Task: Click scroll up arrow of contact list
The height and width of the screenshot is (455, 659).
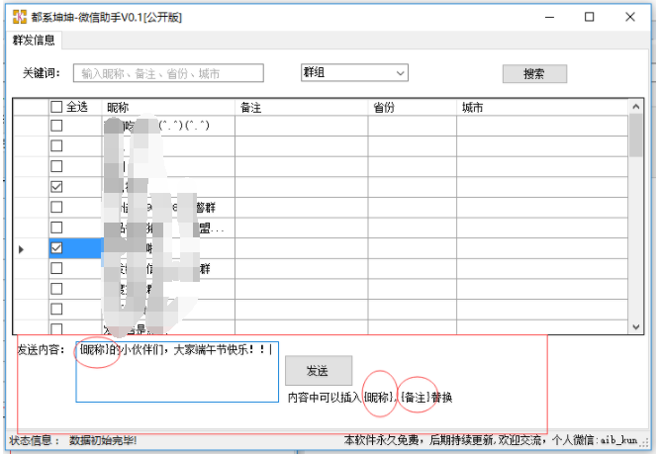Action: tap(636, 107)
